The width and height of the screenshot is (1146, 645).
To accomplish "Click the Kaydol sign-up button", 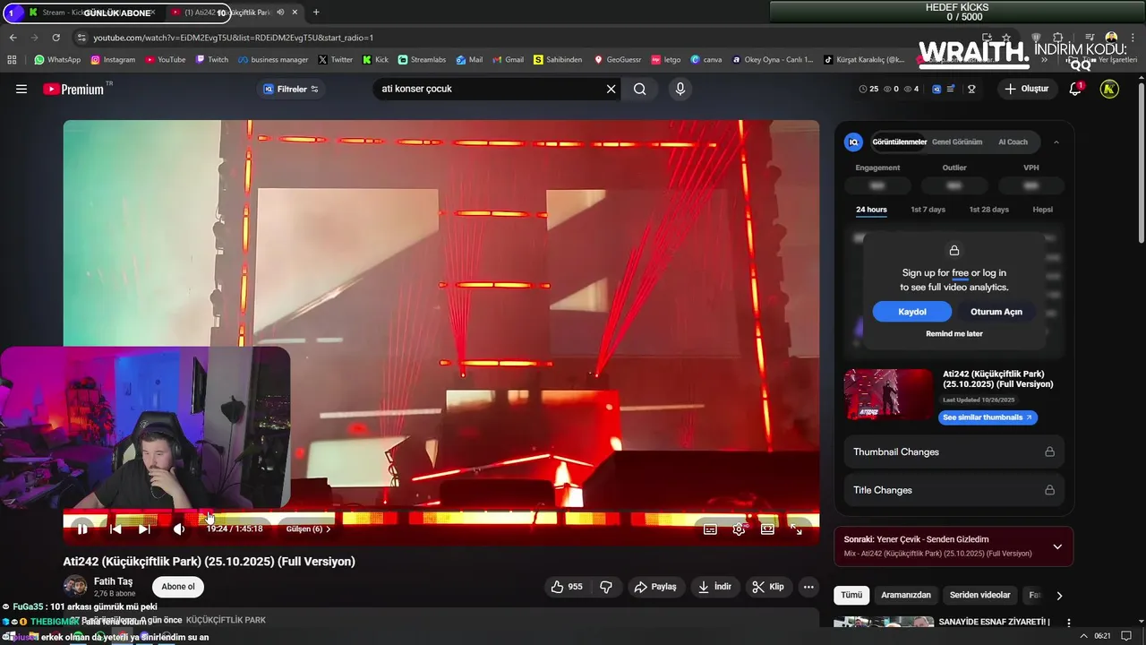I will (x=912, y=312).
